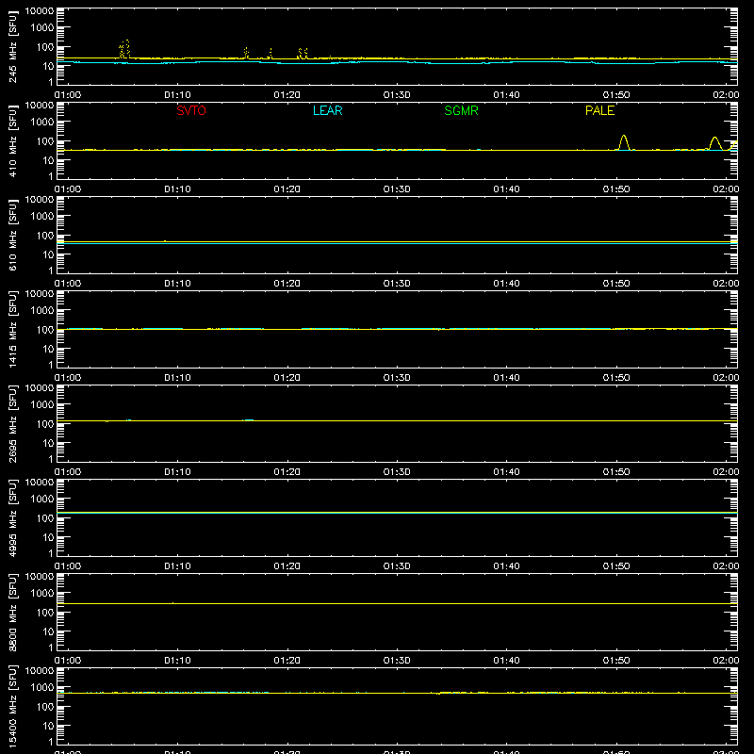This screenshot has width=754, height=754.
Task: Select the 2695 MHz [SFU] axis label
Action: (12, 423)
